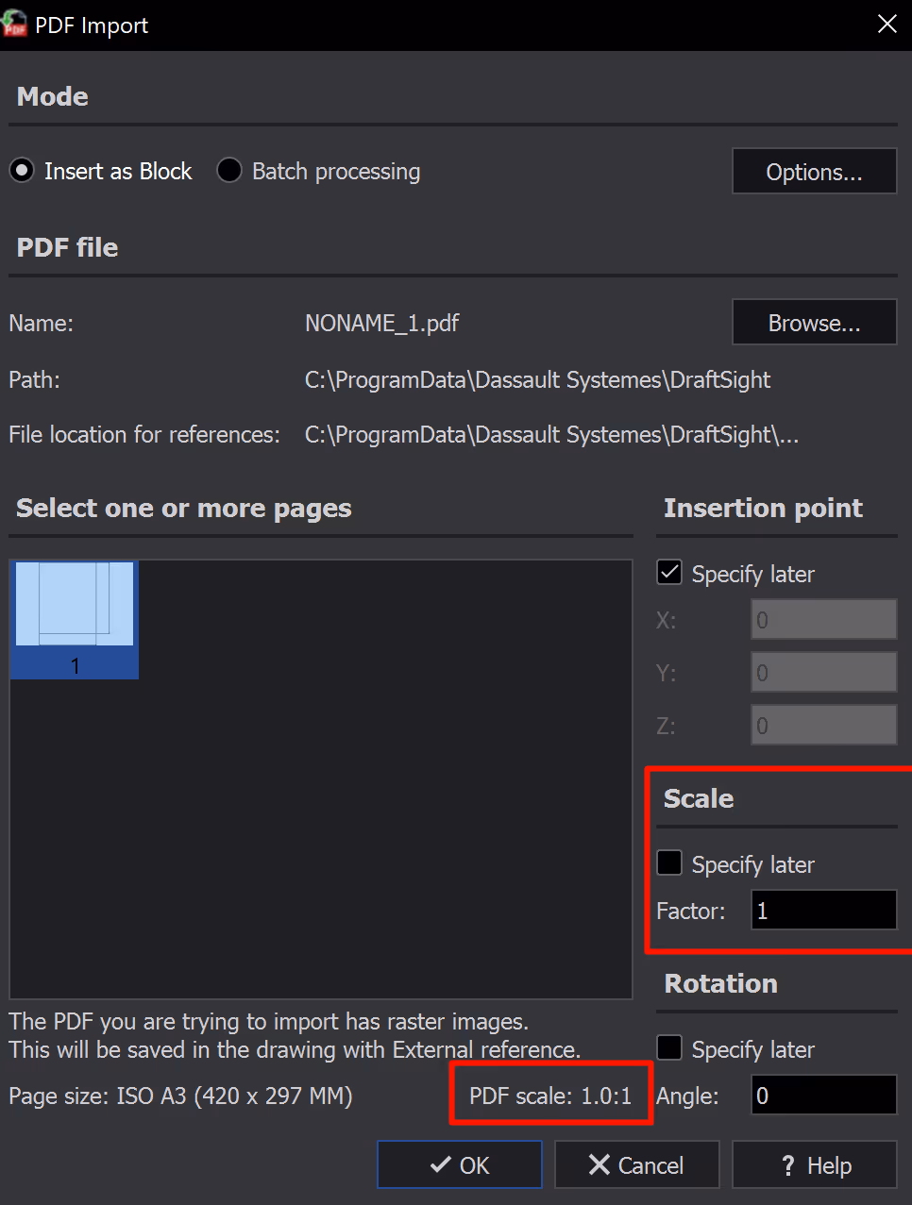Click the PDF scale: 1.0:1 text

click(x=550, y=1096)
